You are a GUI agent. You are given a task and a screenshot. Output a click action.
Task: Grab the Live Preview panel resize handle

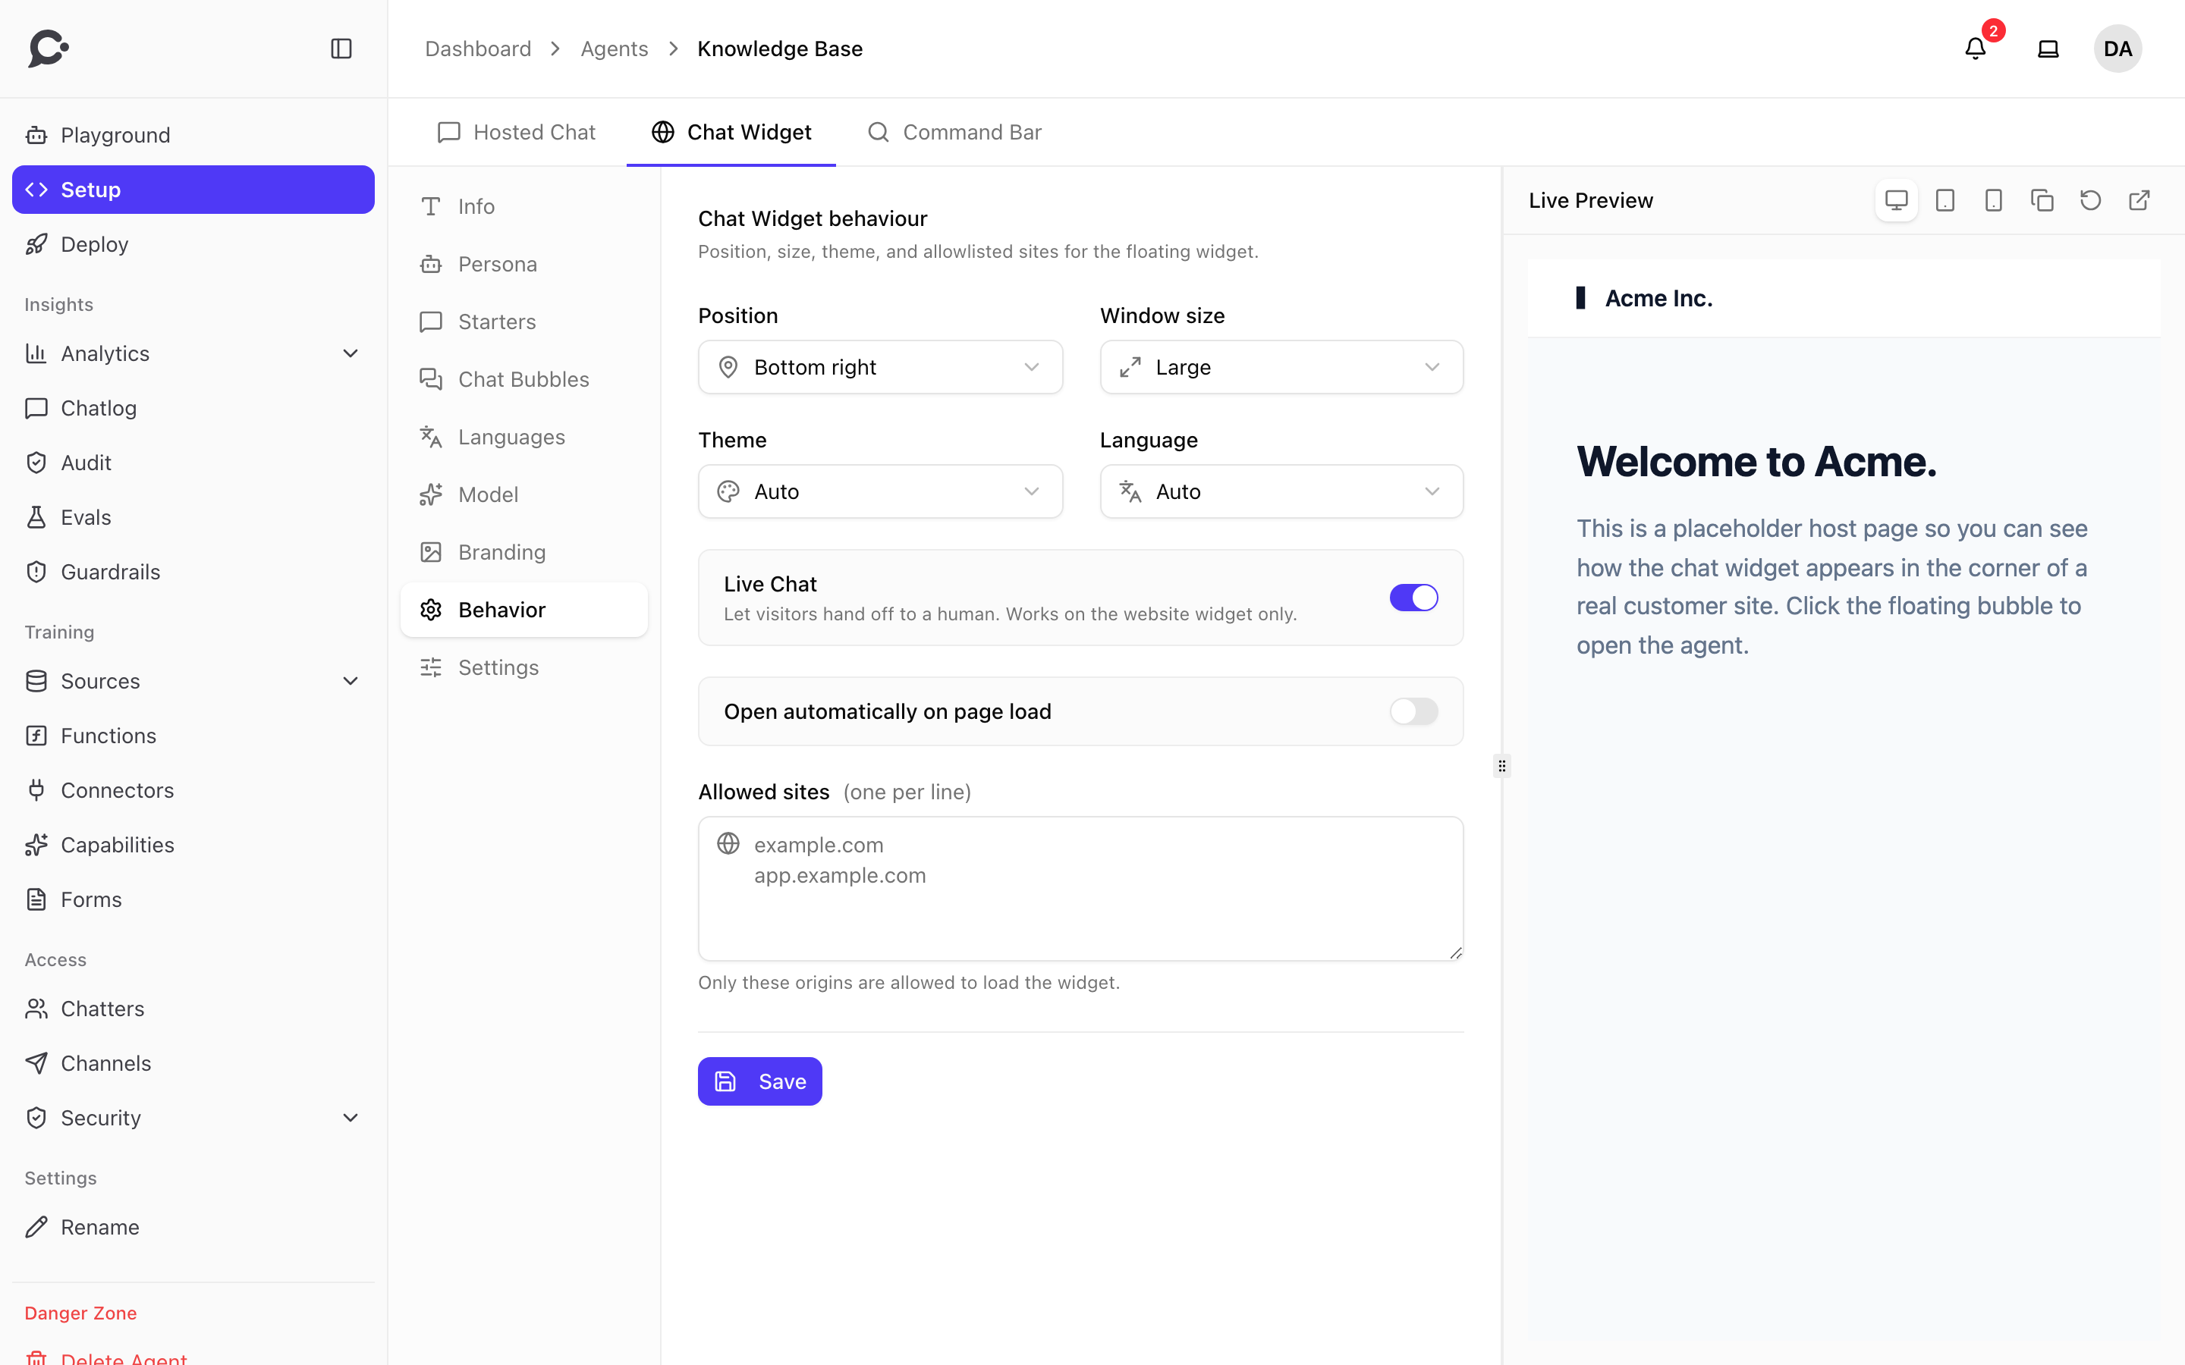click(1501, 767)
